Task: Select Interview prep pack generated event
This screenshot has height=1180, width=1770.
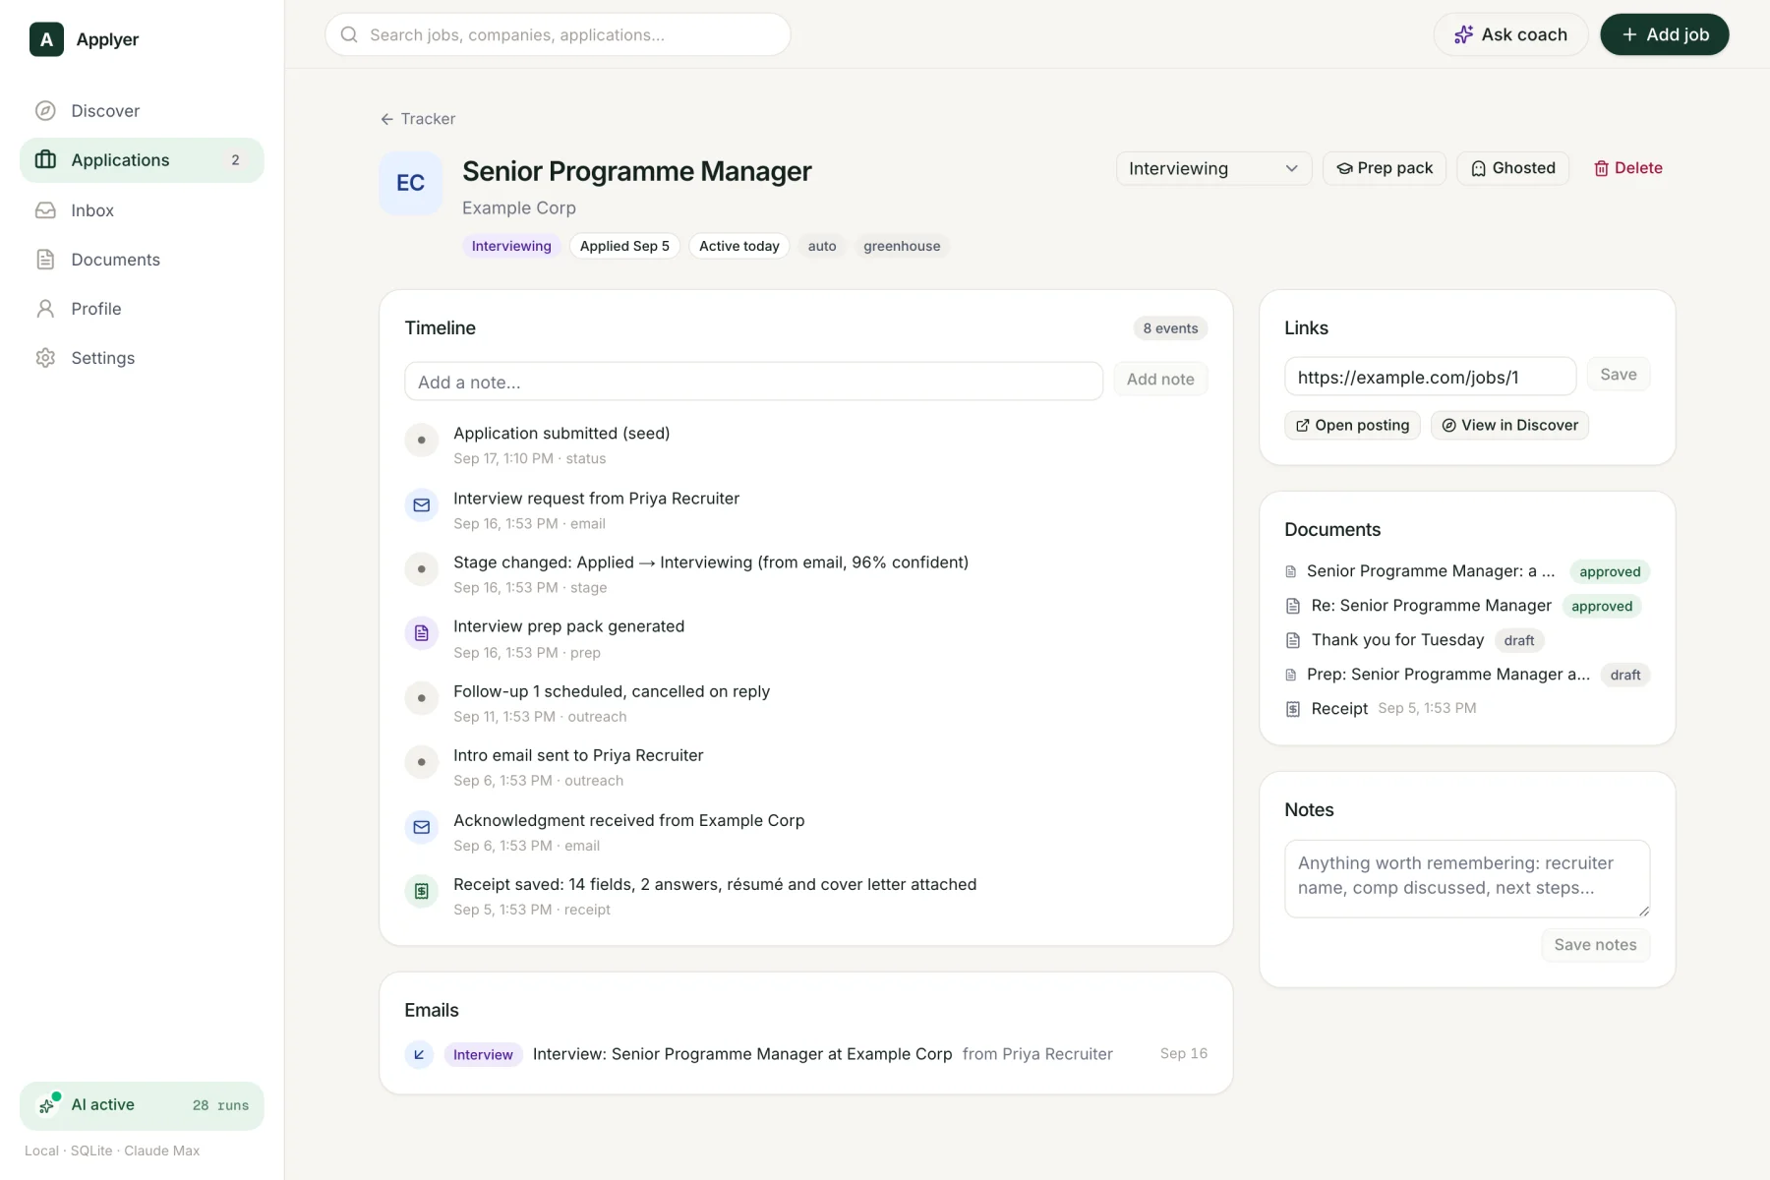Action: pyautogui.click(x=568, y=626)
